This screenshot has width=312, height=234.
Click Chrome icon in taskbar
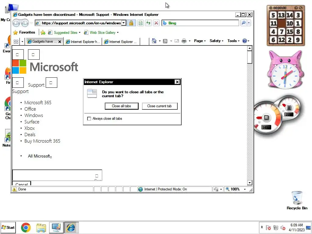pyautogui.click(x=26, y=227)
